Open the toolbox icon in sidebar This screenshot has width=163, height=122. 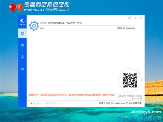(x=22, y=45)
